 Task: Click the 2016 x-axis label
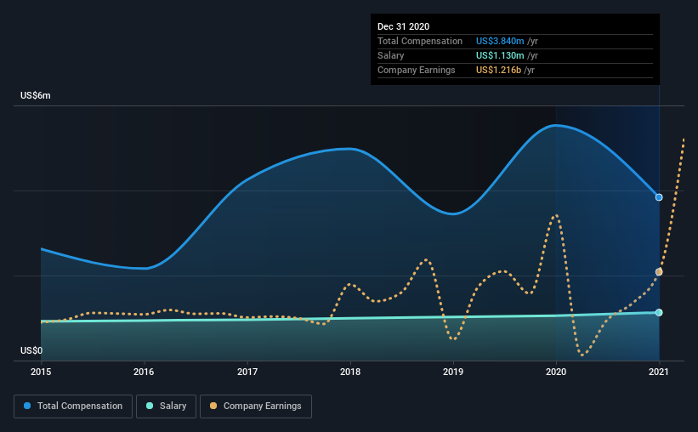point(144,372)
